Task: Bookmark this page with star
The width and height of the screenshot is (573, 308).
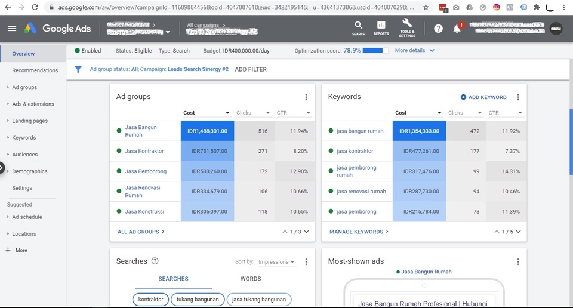Action: (426, 7)
